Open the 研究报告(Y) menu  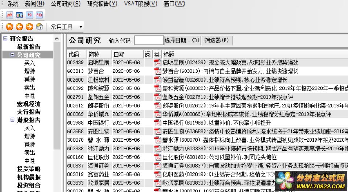(x=102, y=4)
